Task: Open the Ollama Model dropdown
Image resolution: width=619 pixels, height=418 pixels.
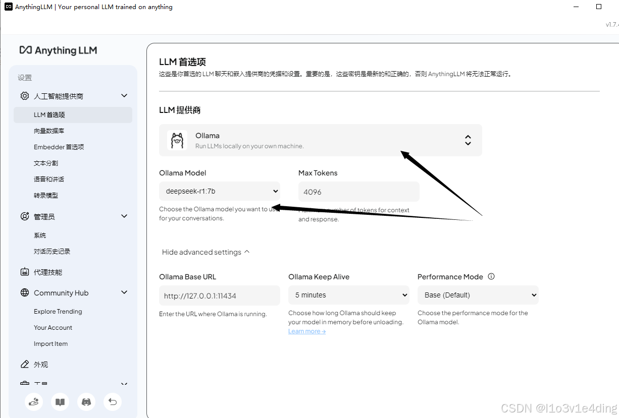Action: tap(220, 191)
